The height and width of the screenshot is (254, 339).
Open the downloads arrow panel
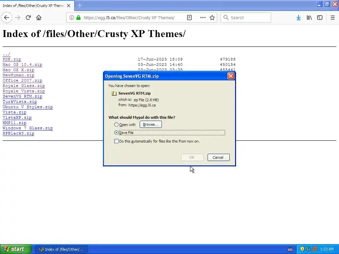[299, 18]
